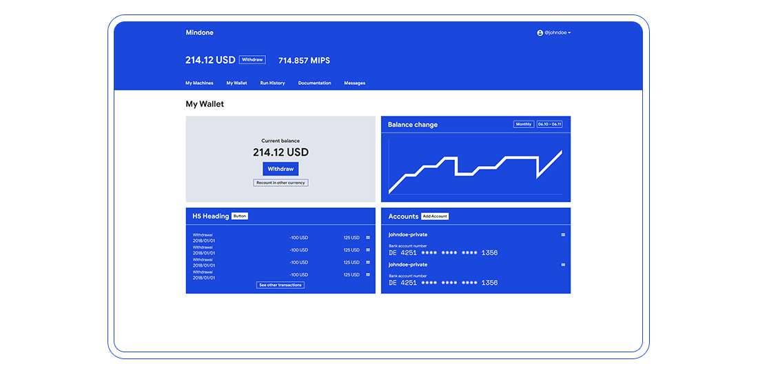Open the menu icon of the second johndoe-private account
Screen dimensions: 758x375
click(563, 265)
